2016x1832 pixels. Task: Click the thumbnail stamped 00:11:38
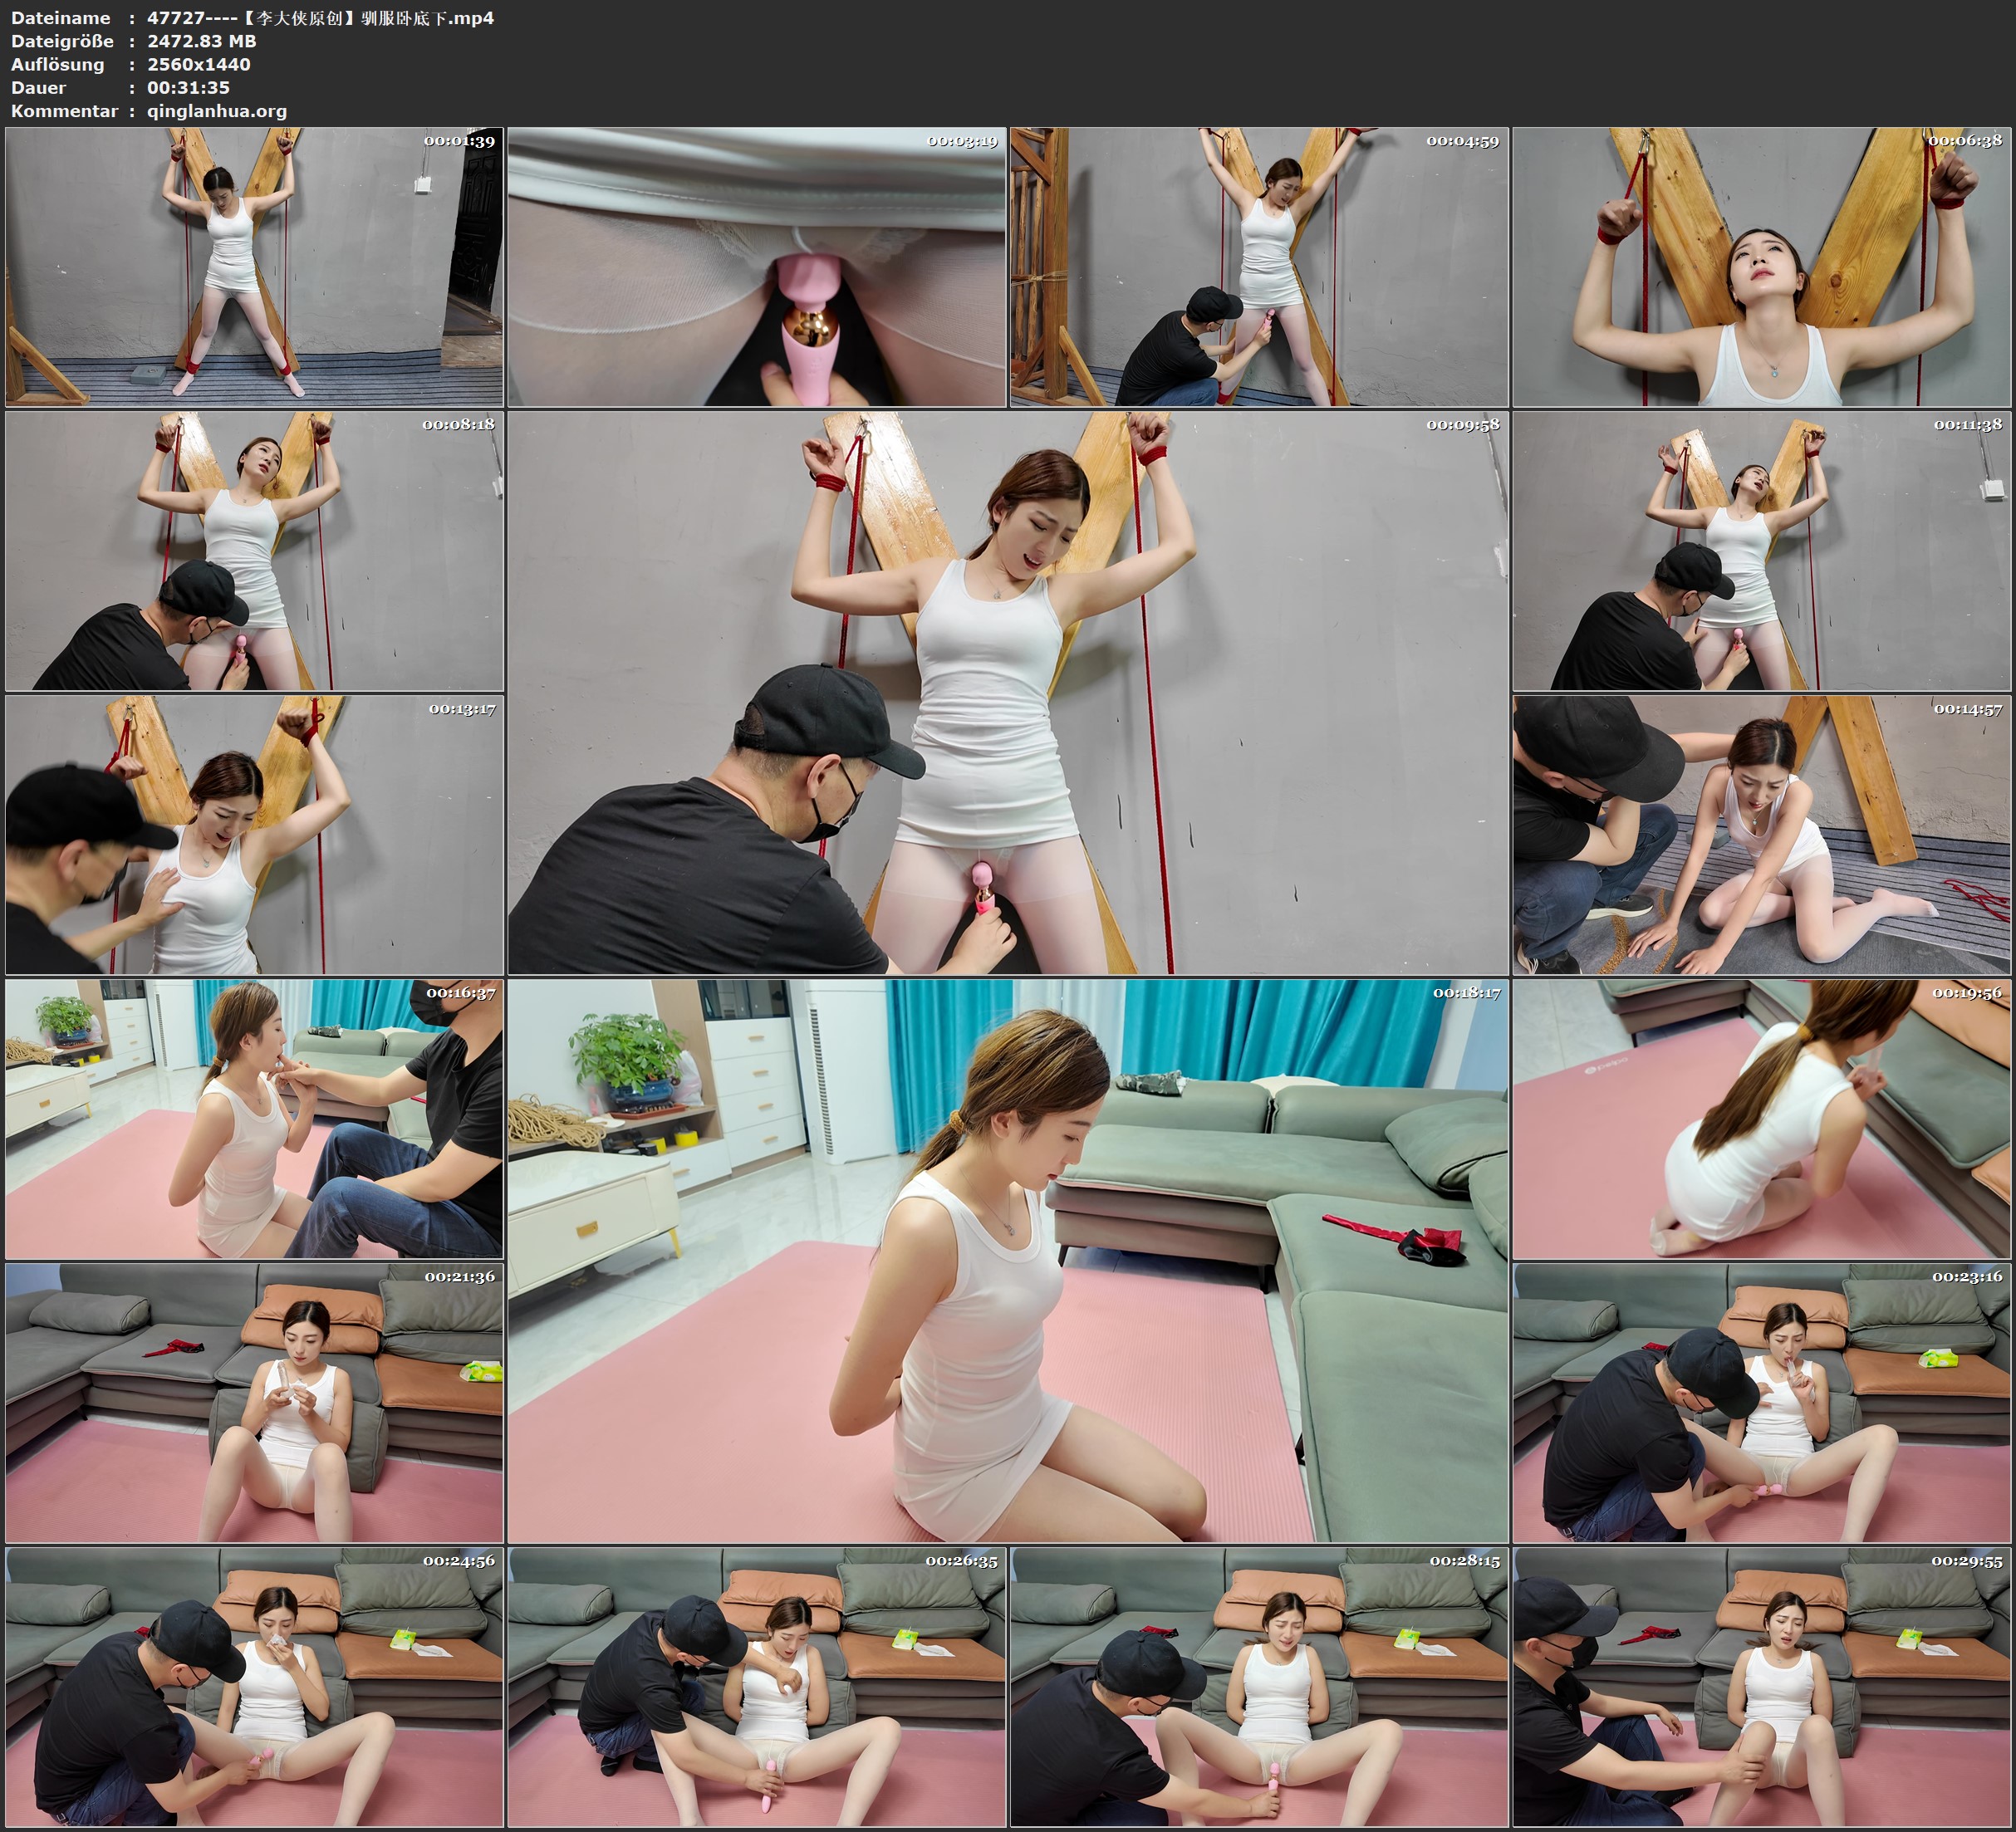(1762, 551)
